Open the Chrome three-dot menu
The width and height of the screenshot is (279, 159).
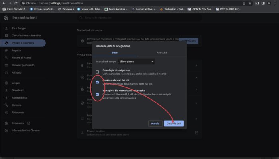coord(275,3)
